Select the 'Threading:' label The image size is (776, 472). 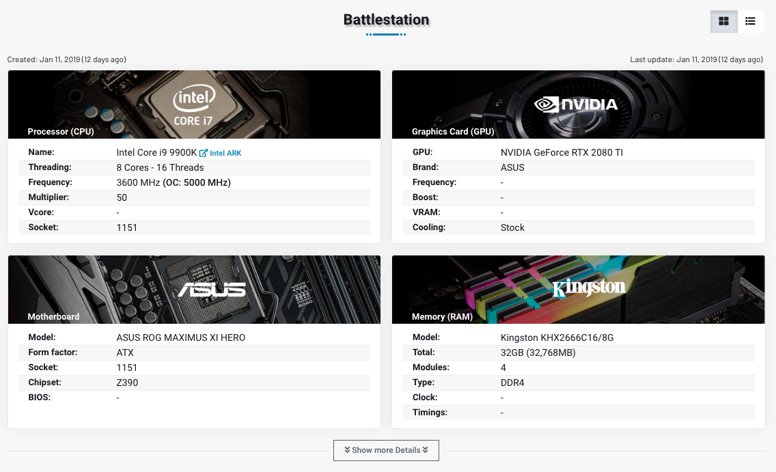click(49, 167)
